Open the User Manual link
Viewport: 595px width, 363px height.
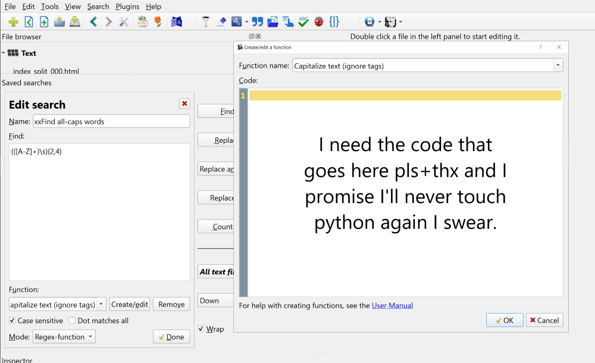click(x=392, y=306)
